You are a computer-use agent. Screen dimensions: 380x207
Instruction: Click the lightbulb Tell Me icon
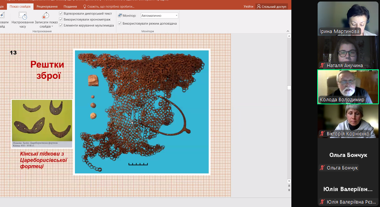coord(84,6)
